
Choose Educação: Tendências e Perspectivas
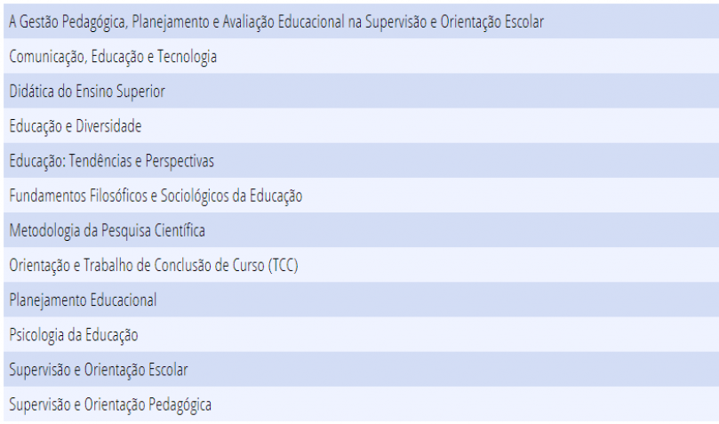click(362, 160)
